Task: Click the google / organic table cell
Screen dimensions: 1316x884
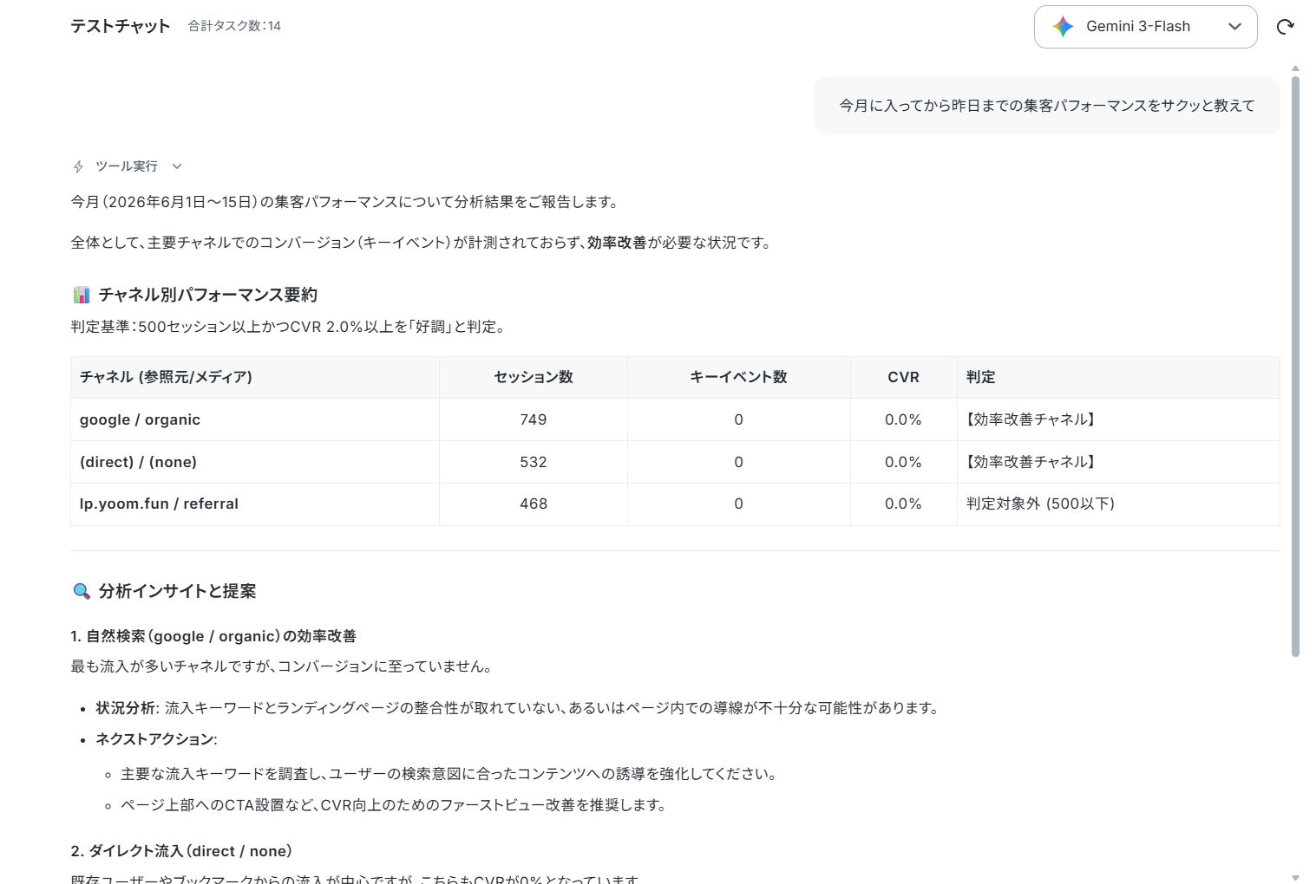Action: coord(255,419)
